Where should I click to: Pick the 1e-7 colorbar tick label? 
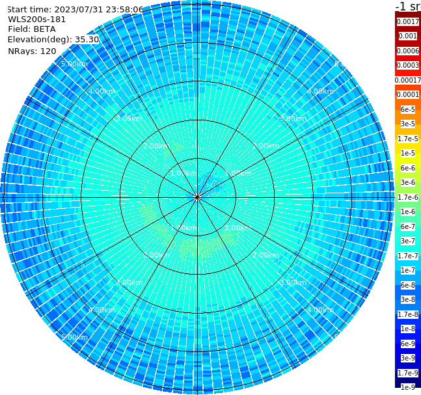click(408, 270)
